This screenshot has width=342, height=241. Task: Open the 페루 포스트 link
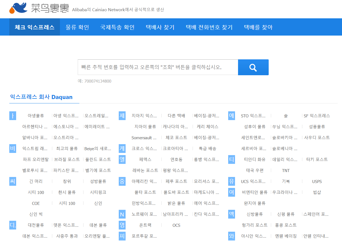click(x=176, y=181)
